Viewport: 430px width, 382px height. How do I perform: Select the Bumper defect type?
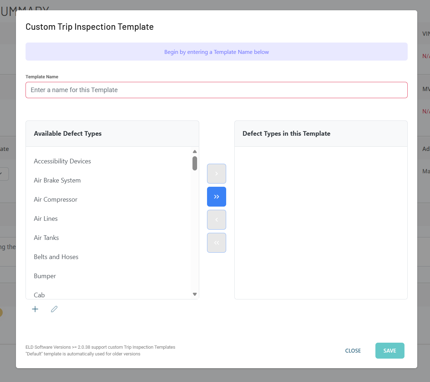45,276
